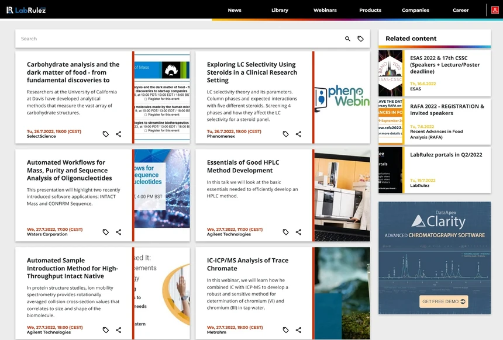Click the GET FREE DEMO button
Screen dimensions: 503x340
click(x=444, y=301)
